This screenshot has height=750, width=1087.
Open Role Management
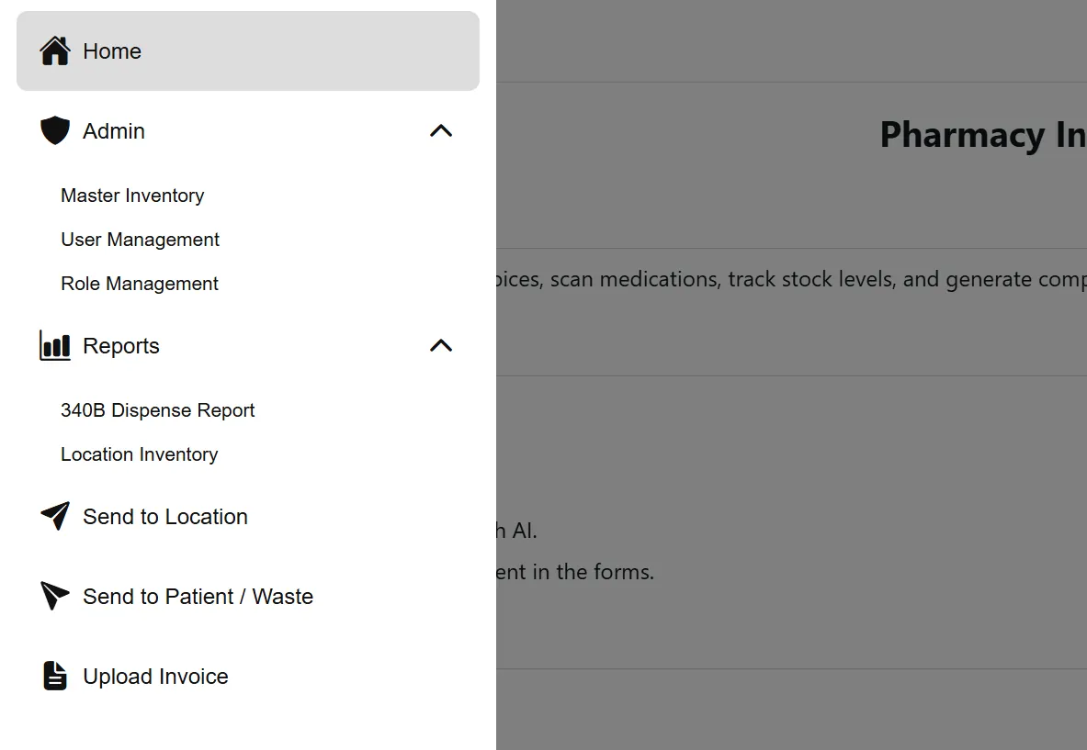(140, 284)
